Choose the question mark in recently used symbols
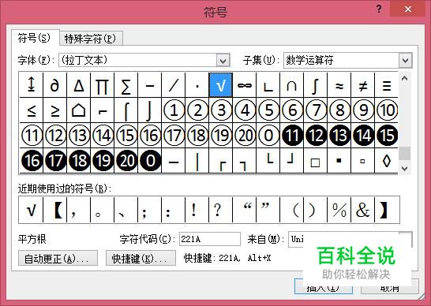The height and width of the screenshot is (306, 431). (x=221, y=210)
